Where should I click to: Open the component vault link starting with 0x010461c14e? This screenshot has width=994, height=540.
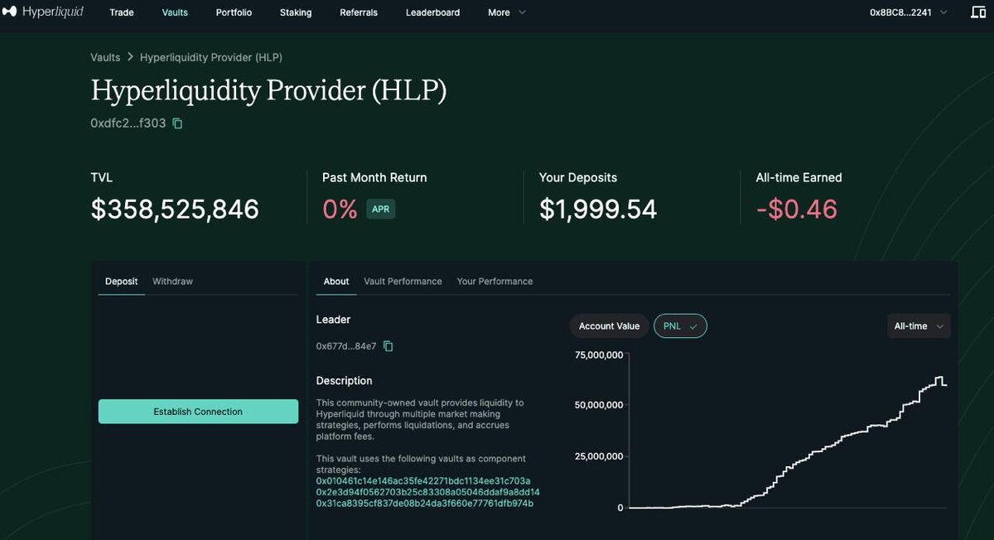coord(423,481)
